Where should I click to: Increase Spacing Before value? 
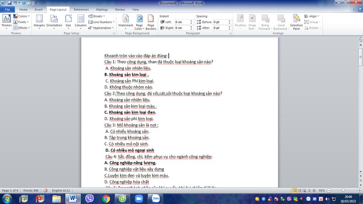[x=229, y=21]
